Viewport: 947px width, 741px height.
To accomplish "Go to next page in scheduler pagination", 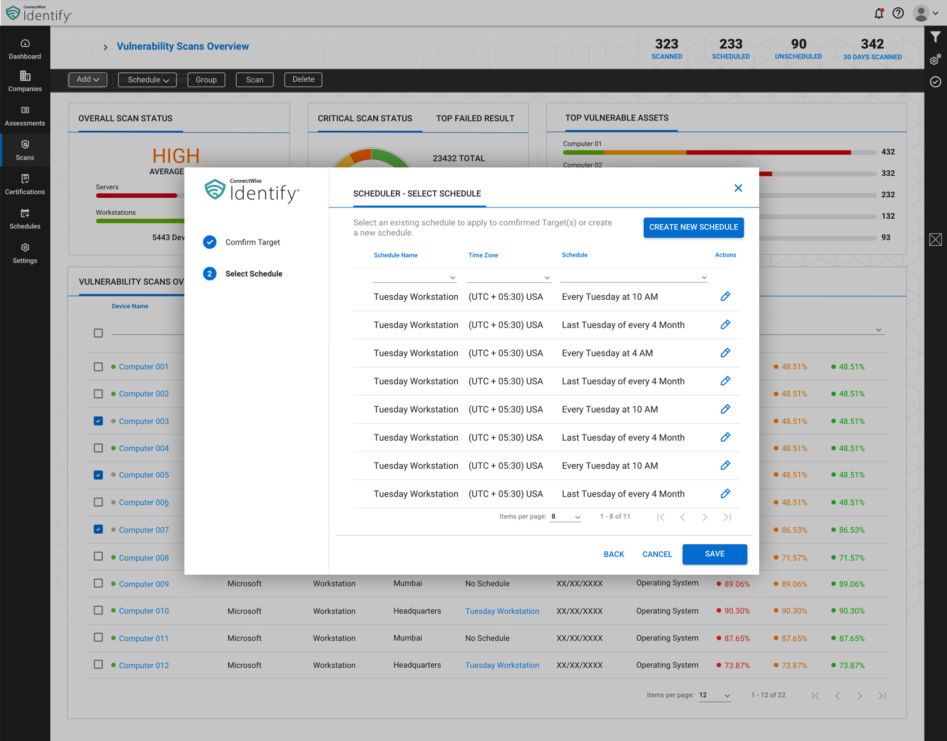I will 705,517.
